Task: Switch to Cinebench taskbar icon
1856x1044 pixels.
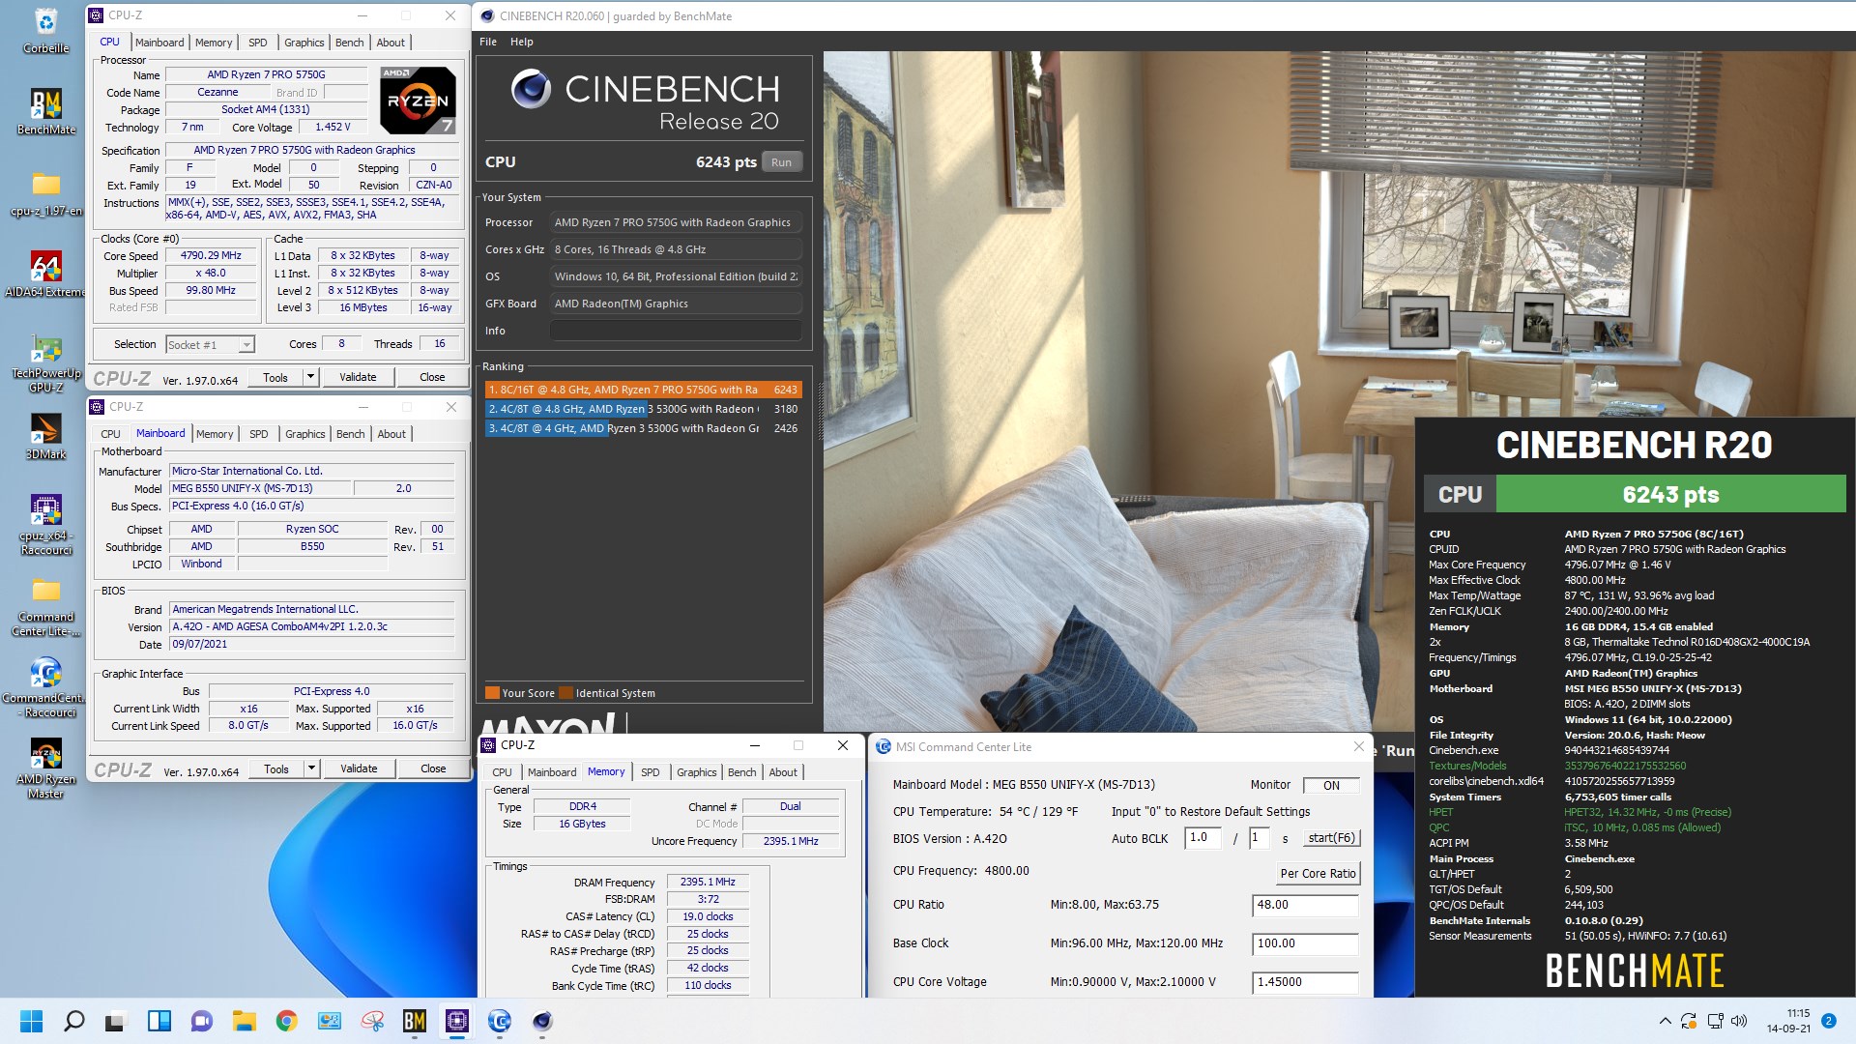Action: pos(542,1021)
